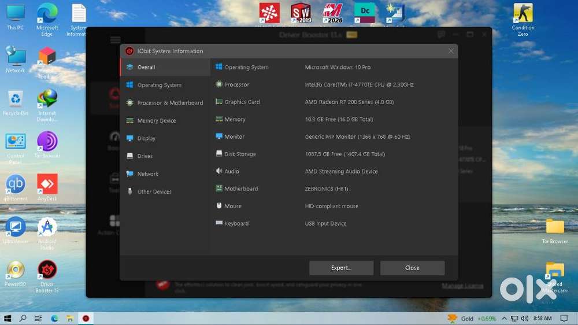This screenshot has width=578, height=325.
Task: Open the Windows Start menu
Action: pos(8,319)
